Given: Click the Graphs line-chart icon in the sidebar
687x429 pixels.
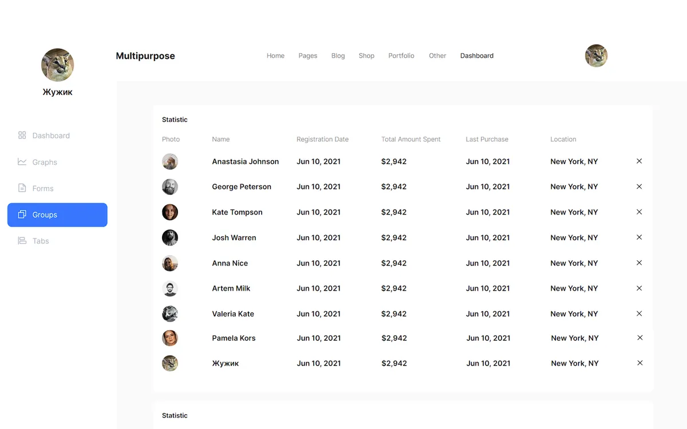Looking at the screenshot, I should point(22,162).
